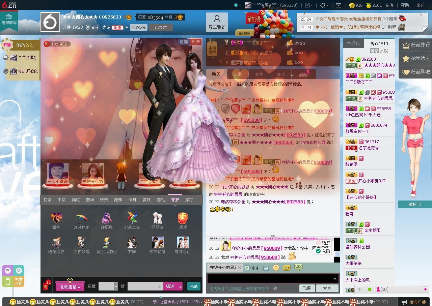Click the 密信 private message button
Viewport: 432px width, 306px height.
coord(139,28)
